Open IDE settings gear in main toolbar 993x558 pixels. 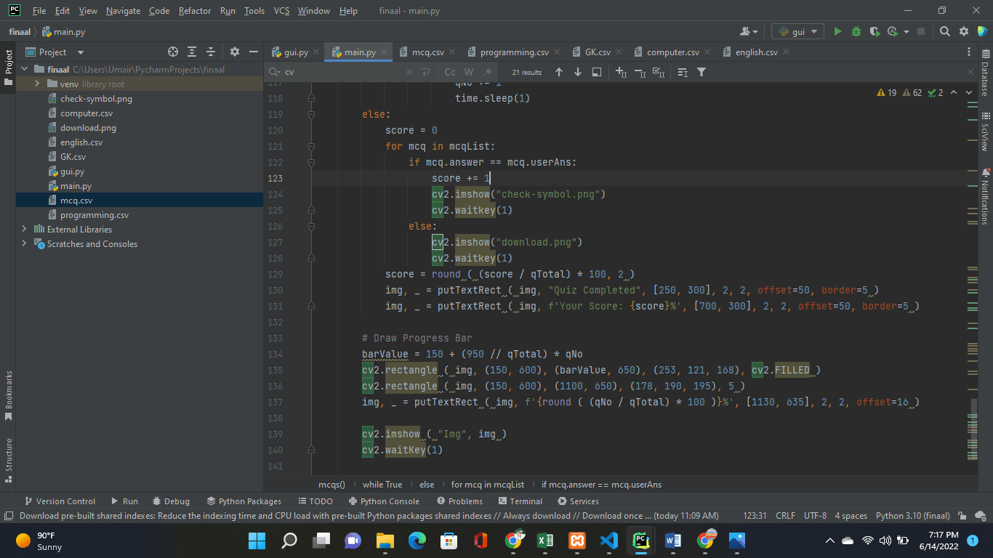[x=964, y=31]
